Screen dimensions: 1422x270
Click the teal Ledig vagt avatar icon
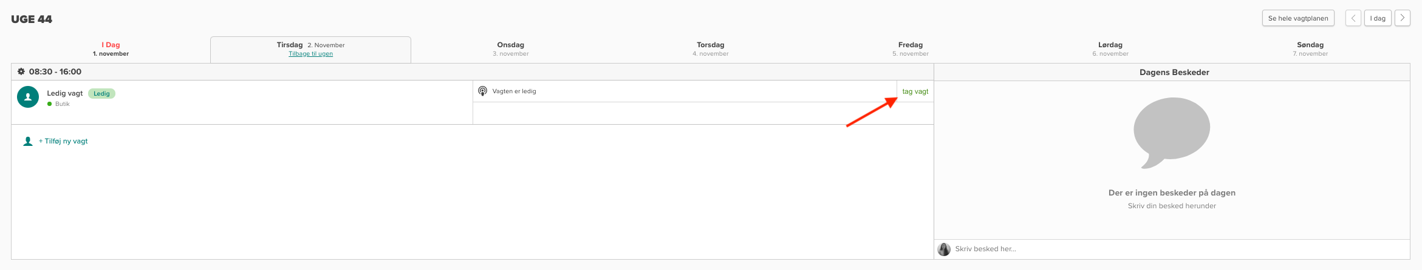click(28, 97)
